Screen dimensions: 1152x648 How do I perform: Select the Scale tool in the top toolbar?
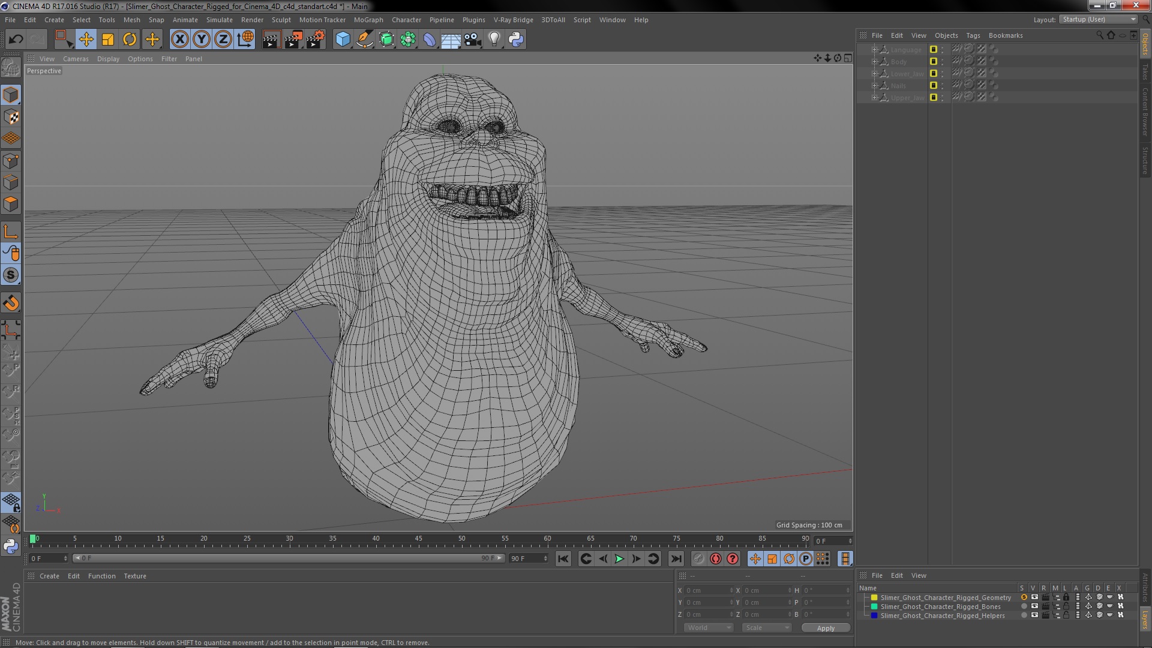pyautogui.click(x=108, y=40)
